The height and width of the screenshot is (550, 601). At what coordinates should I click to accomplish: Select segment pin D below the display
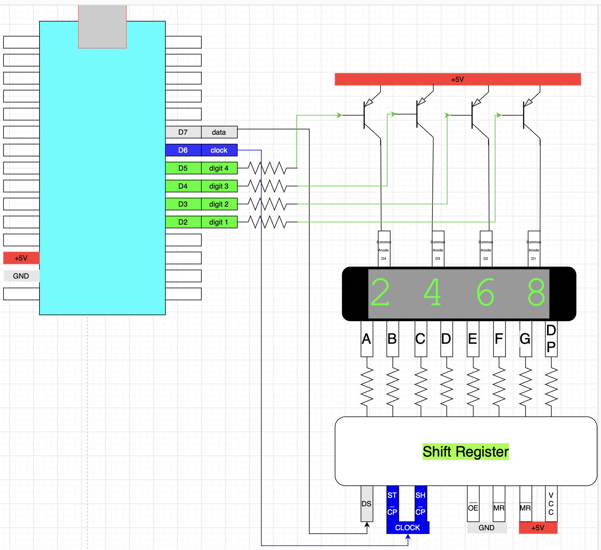click(447, 339)
